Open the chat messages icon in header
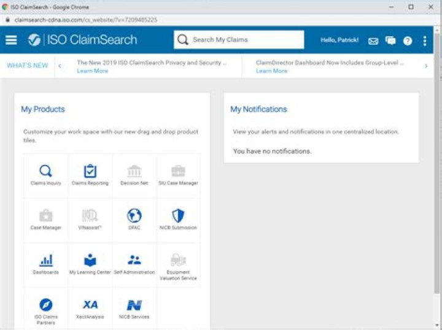Image resolution: width=442 pixels, height=330 pixels. (x=390, y=41)
